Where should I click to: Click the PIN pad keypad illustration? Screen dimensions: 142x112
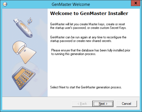[24, 78]
